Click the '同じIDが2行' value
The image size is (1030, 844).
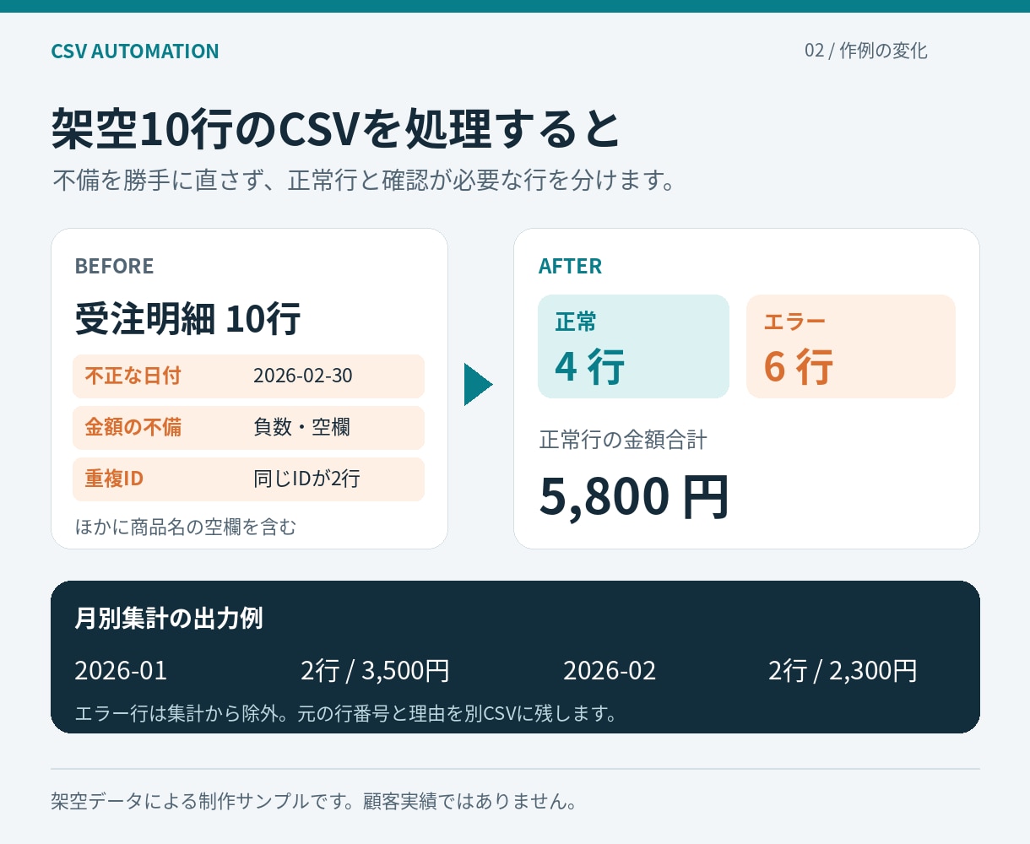pos(306,479)
